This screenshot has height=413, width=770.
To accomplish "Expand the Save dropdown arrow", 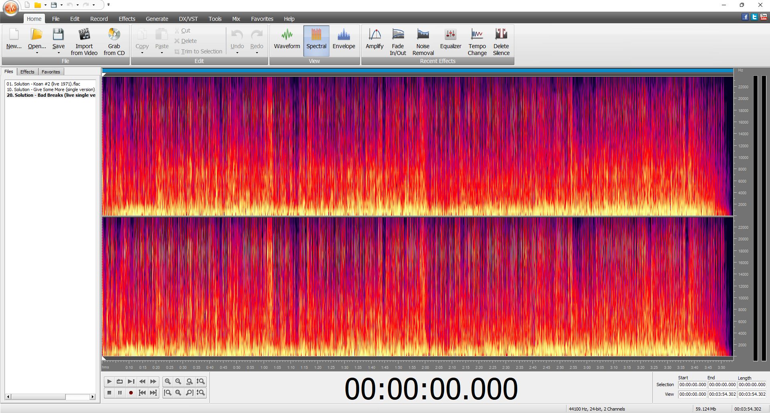I will (x=59, y=53).
